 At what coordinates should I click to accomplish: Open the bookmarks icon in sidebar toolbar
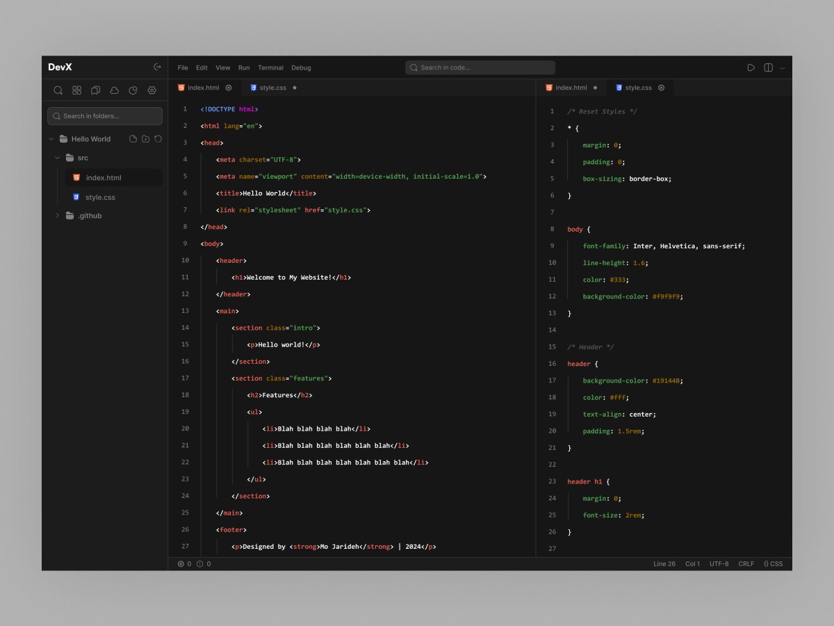[96, 90]
